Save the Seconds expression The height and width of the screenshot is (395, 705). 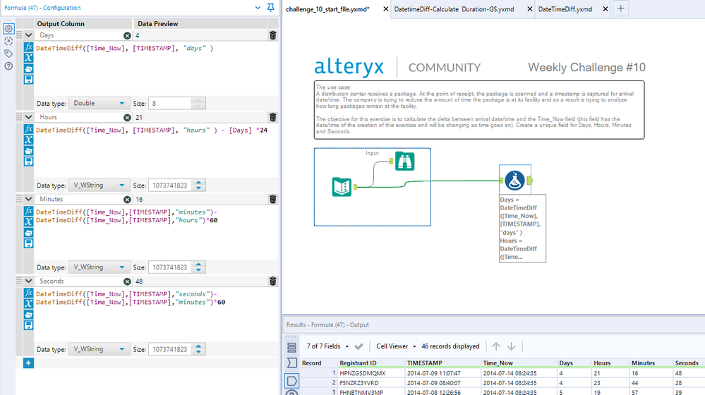point(29,326)
